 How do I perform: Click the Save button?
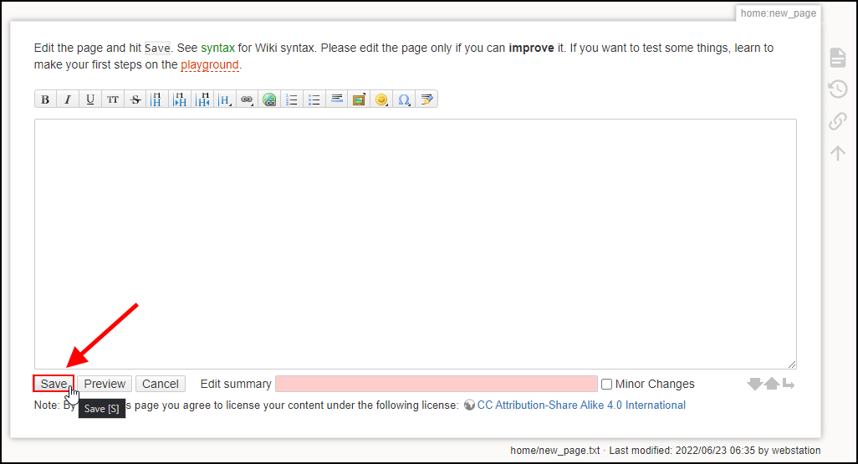pos(54,384)
